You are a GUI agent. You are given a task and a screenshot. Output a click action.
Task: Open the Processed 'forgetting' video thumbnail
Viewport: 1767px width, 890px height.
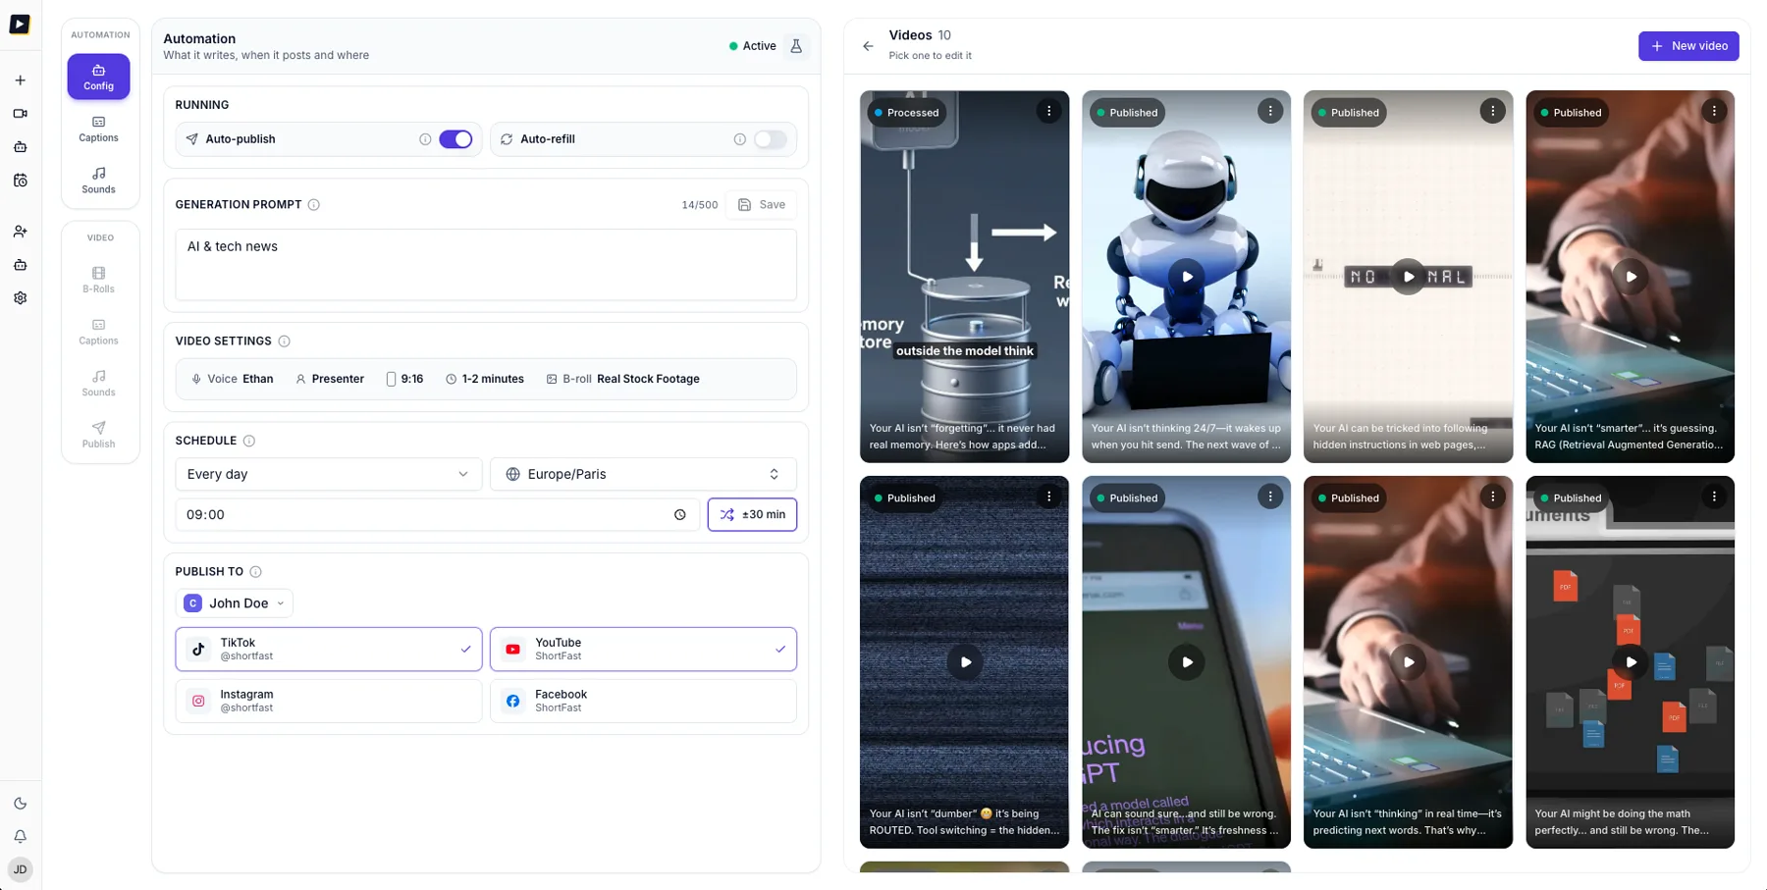coord(964,277)
